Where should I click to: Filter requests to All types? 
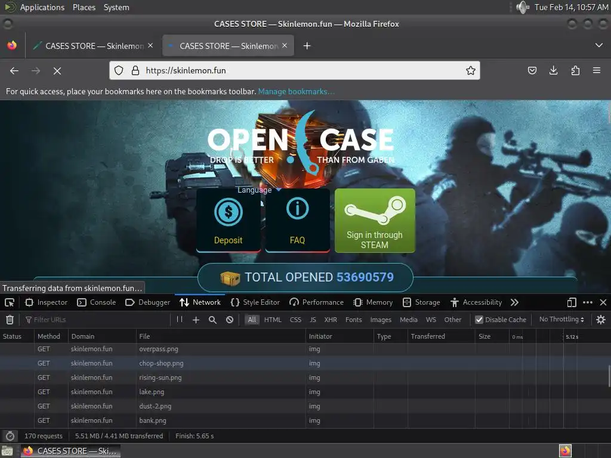tap(252, 320)
